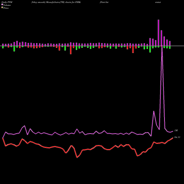Click the 34.11 price value label

[x=177, y=137]
